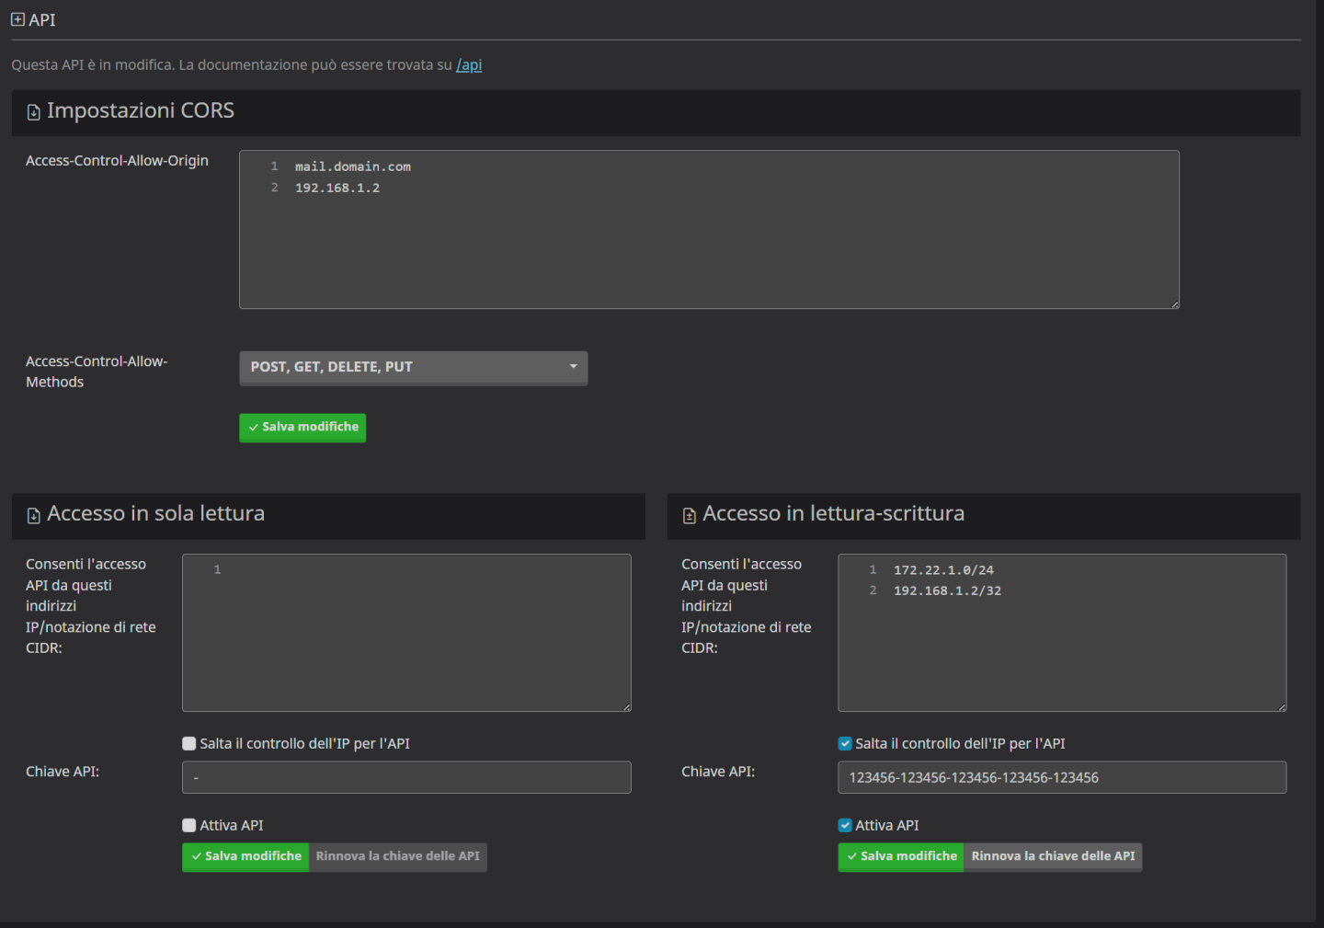This screenshot has height=928, width=1324.
Task: Click the Accesso in sola lettura icon
Action: pyautogui.click(x=34, y=515)
